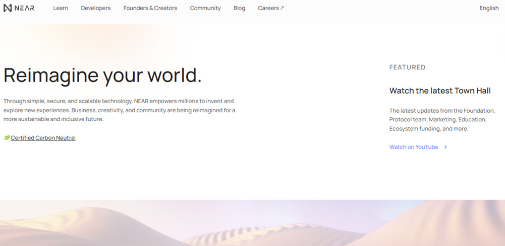Go to the Blog page
The height and width of the screenshot is (246, 505).
coord(239,8)
